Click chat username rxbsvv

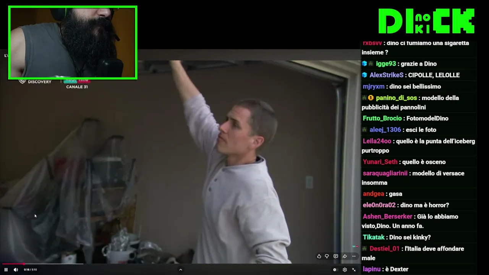coord(372,43)
